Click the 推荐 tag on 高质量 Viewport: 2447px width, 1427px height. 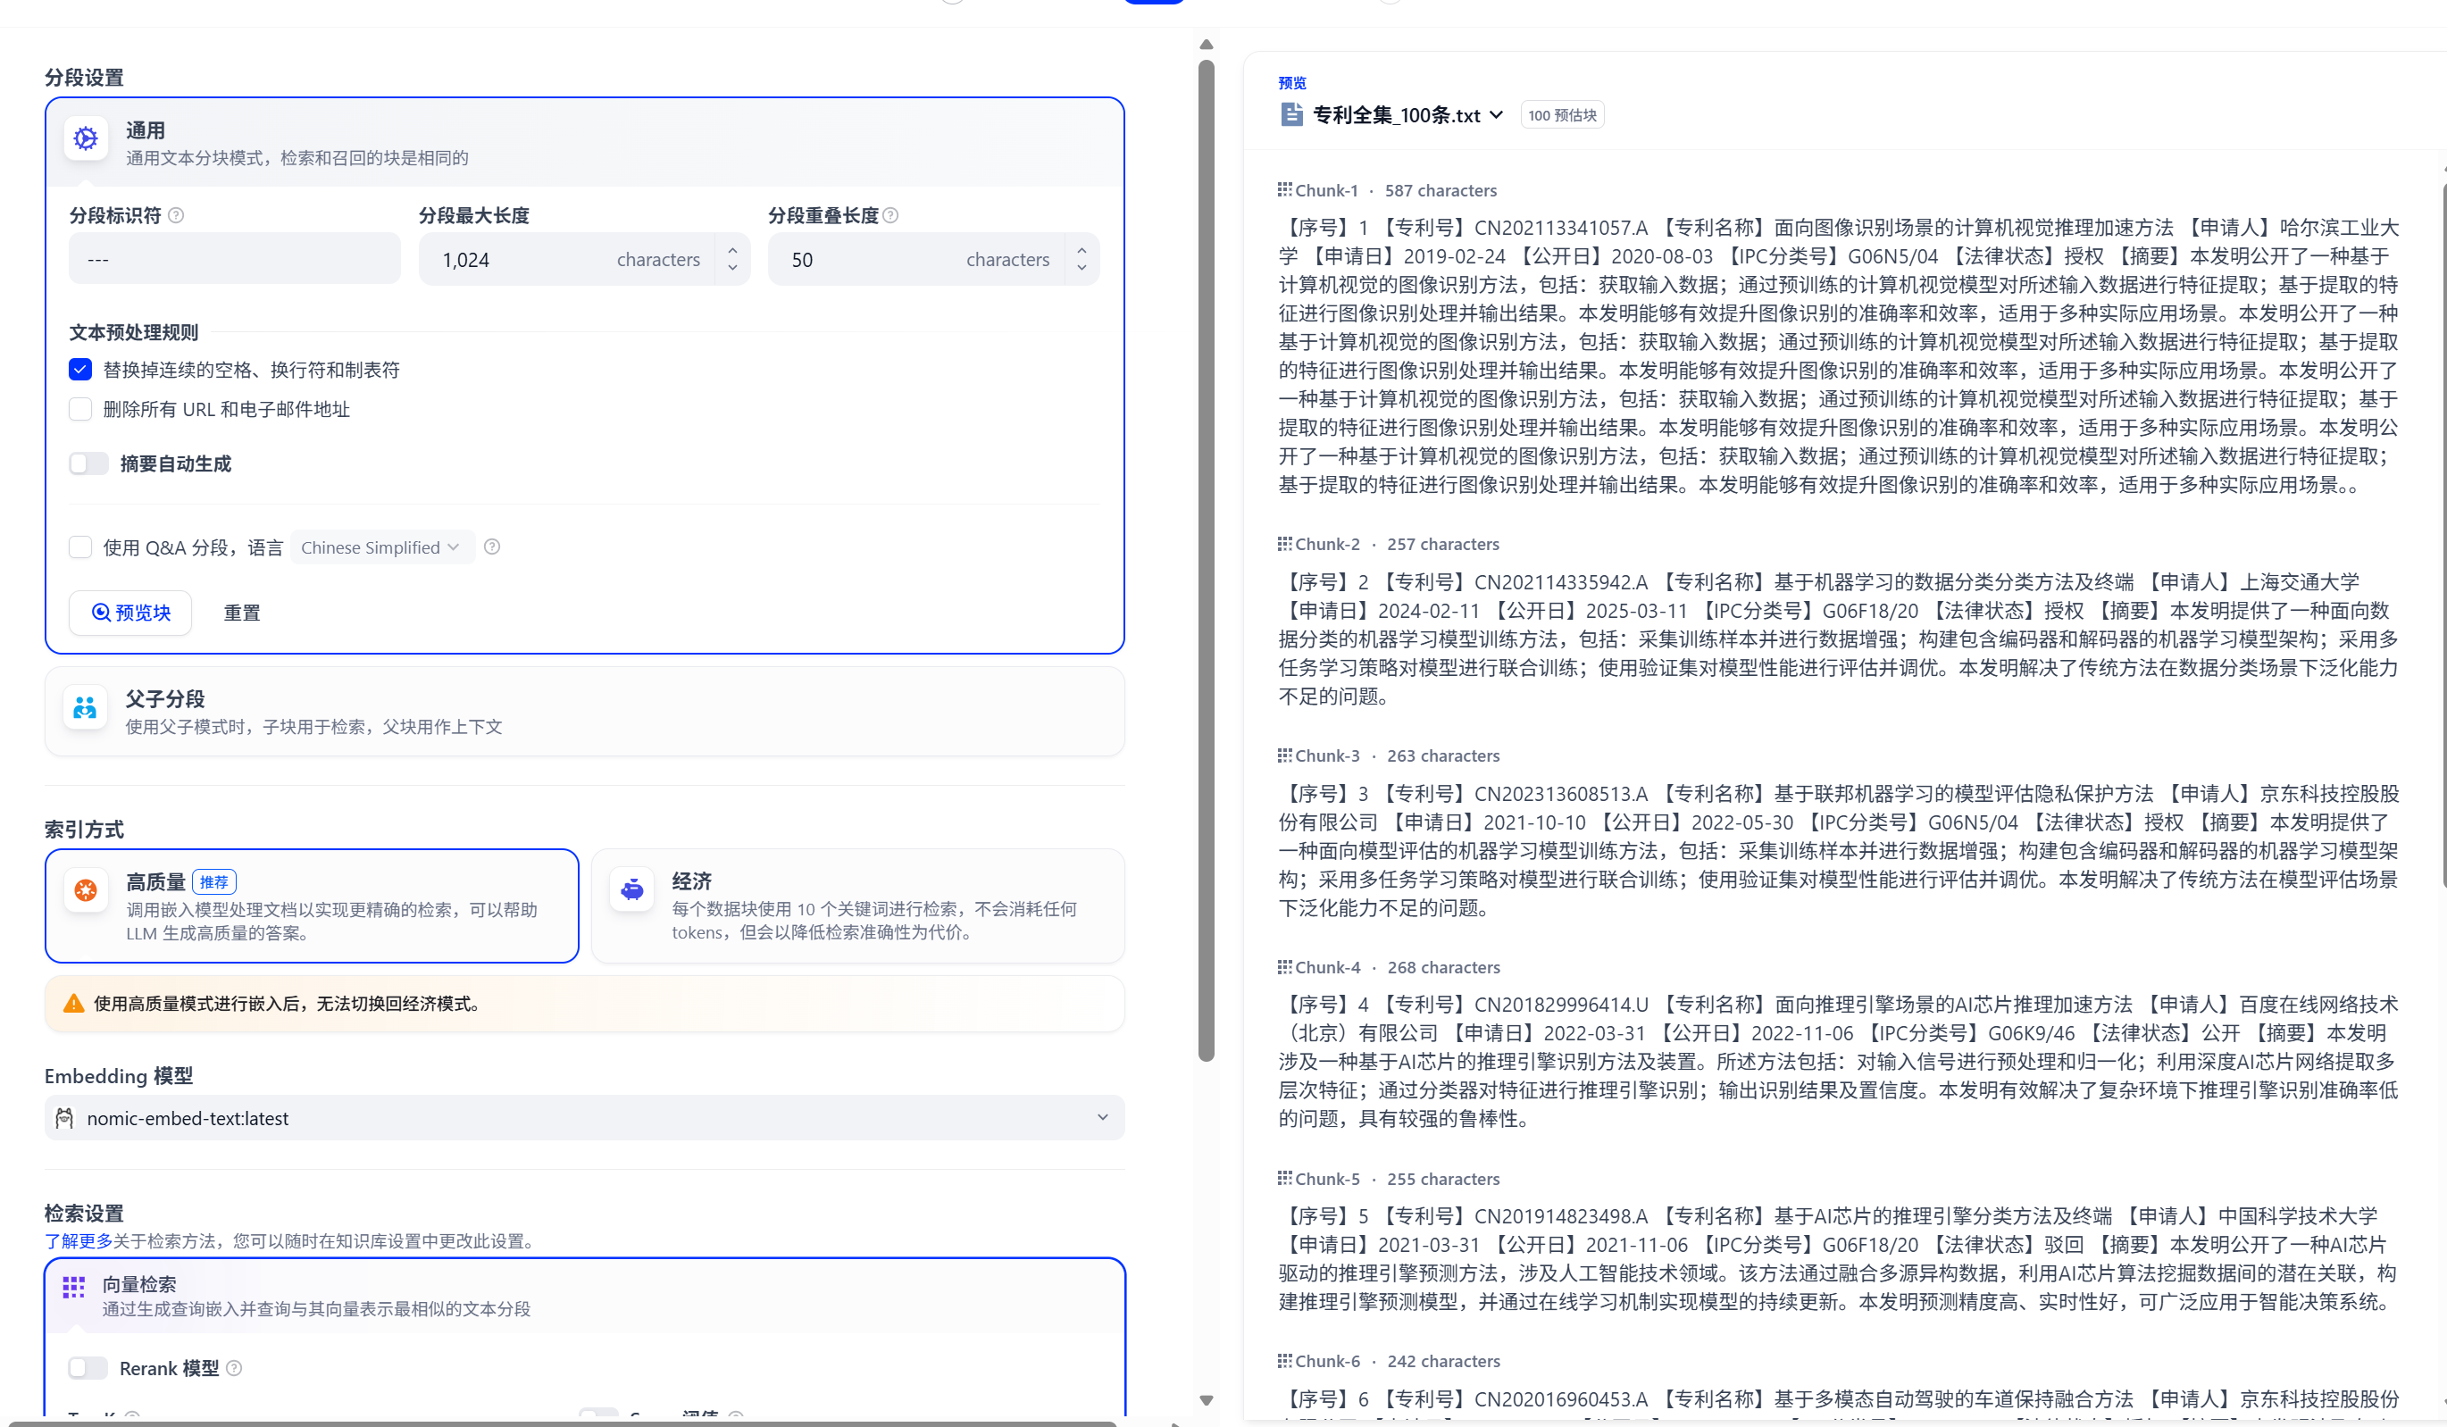coord(213,881)
